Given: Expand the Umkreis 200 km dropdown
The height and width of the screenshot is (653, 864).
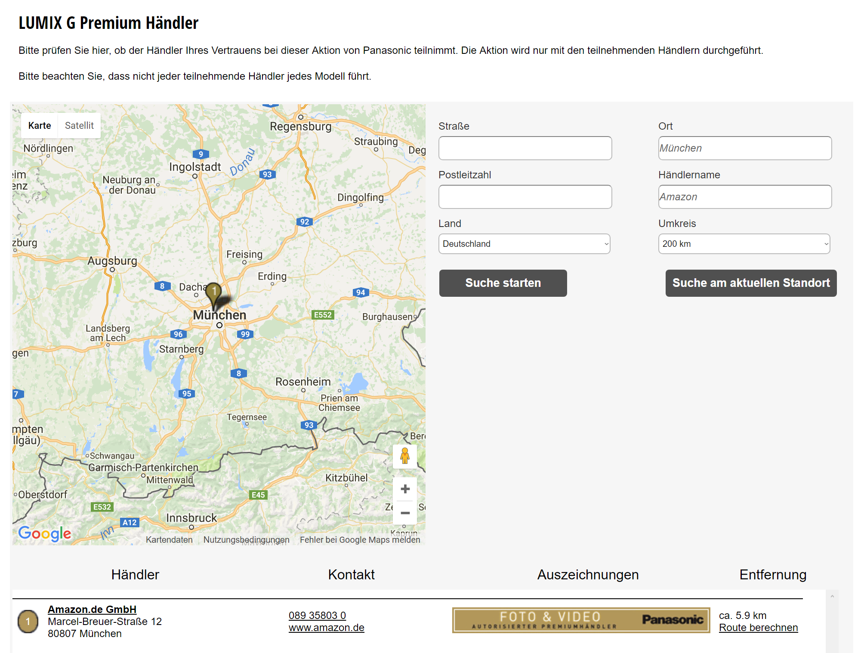Looking at the screenshot, I should pos(744,244).
